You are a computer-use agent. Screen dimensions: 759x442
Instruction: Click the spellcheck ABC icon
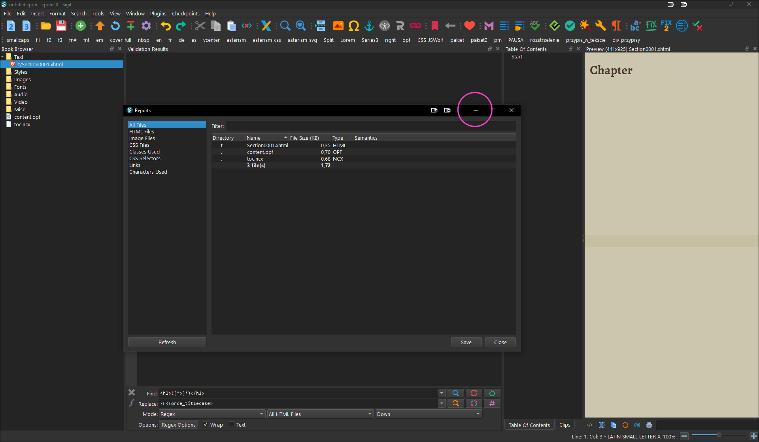[534, 26]
